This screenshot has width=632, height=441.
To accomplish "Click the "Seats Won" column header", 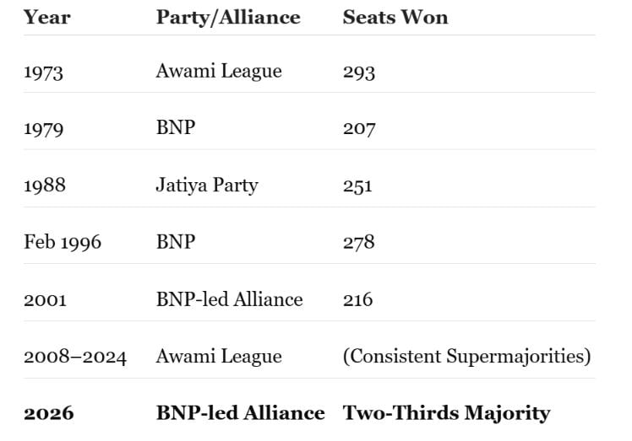I will [395, 17].
